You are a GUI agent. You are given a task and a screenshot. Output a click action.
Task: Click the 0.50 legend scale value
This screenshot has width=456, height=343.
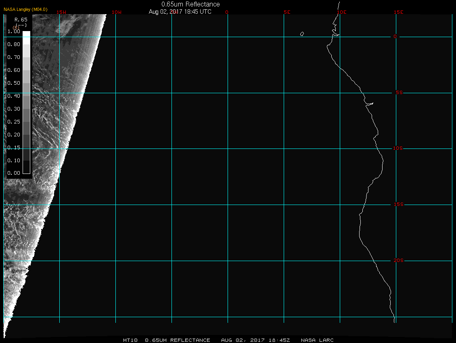coord(14,83)
